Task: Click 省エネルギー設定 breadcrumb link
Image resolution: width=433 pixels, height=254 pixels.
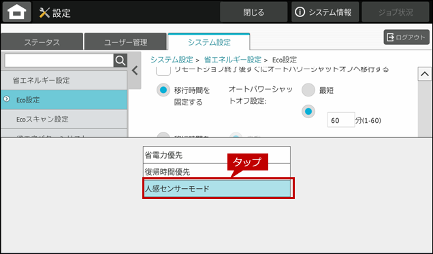Action: coord(233,60)
